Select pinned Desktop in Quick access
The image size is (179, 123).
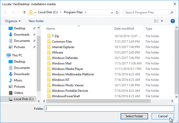click(x=20, y=28)
